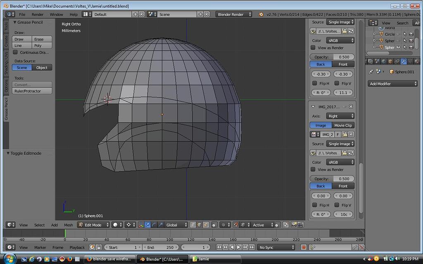Collapse the Toggle Editmode panel triangle

click(8, 153)
